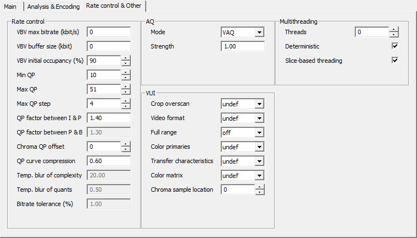Click the VBV max bitrate field
The height and width of the screenshot is (238, 417).
(x=108, y=32)
